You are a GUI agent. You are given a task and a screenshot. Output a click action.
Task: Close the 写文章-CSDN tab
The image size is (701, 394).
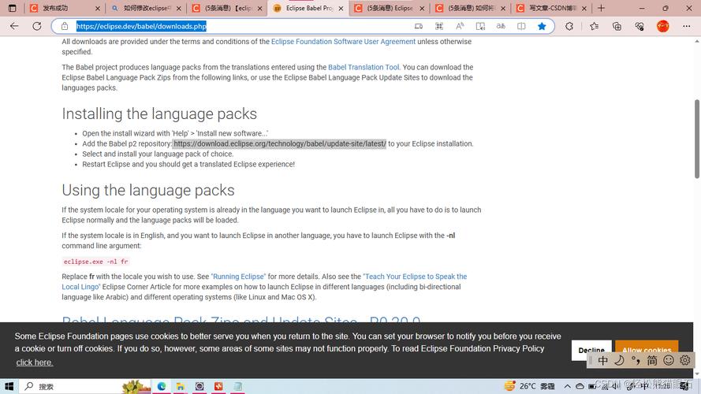point(584,8)
